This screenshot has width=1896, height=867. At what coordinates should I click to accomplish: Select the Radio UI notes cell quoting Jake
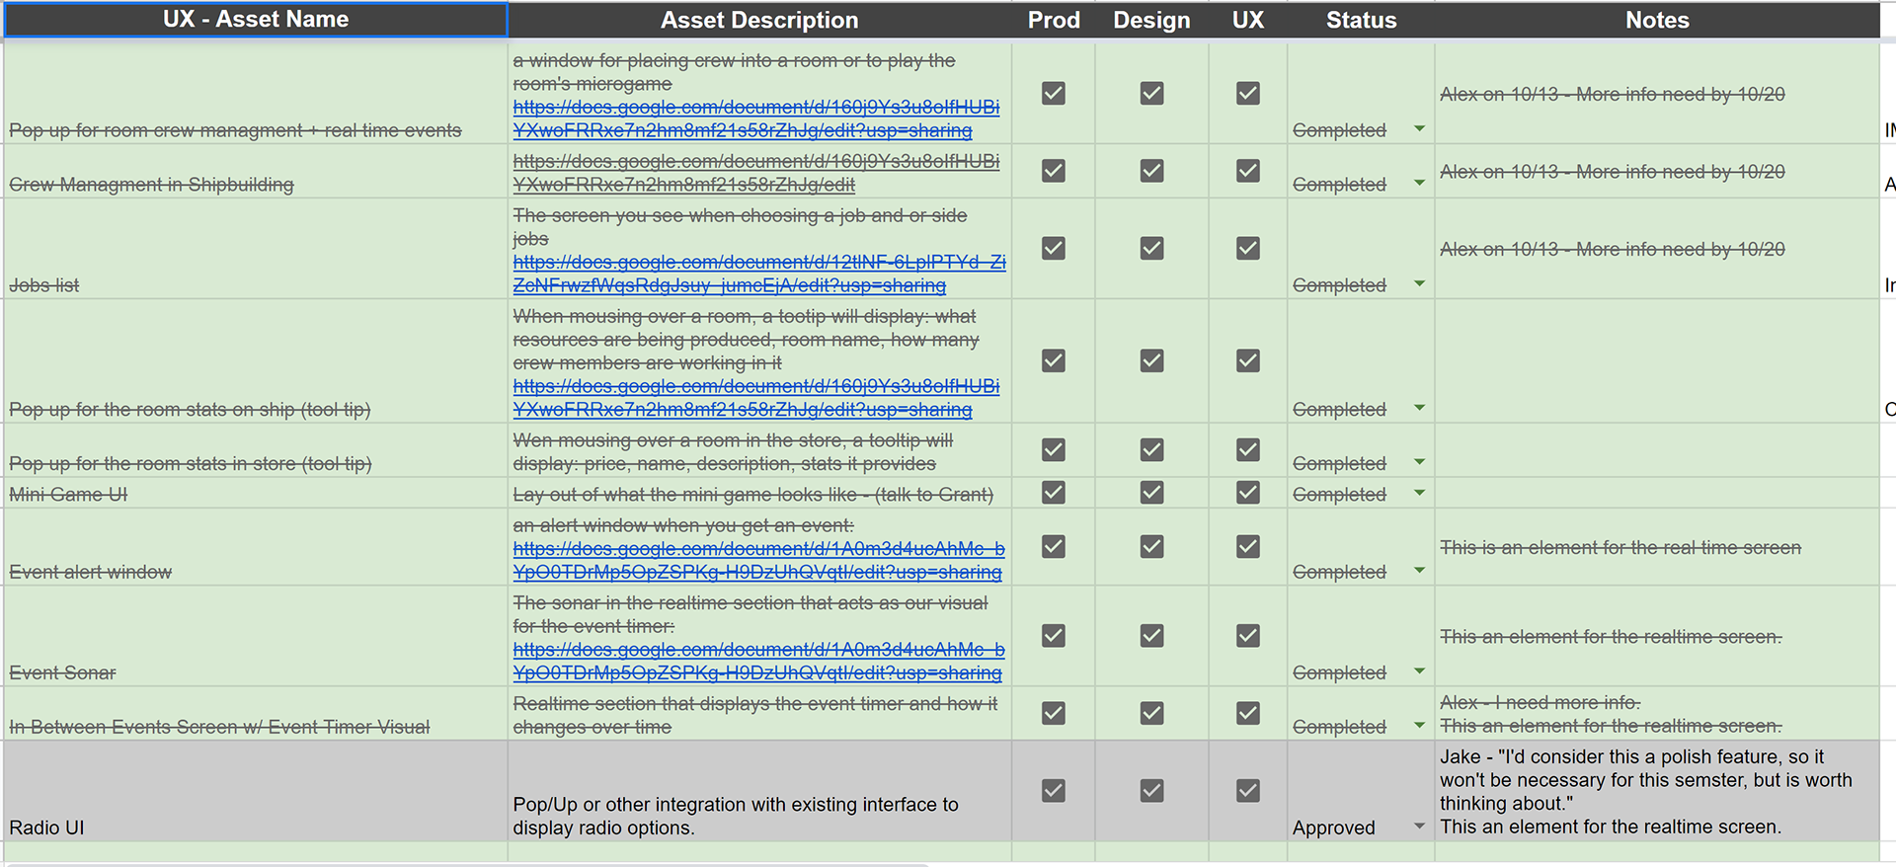pyautogui.click(x=1656, y=791)
